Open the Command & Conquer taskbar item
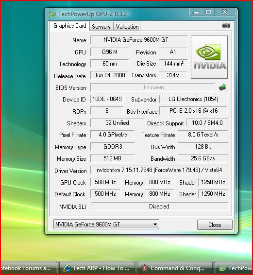This screenshot has height=275, width=253. 175,268
